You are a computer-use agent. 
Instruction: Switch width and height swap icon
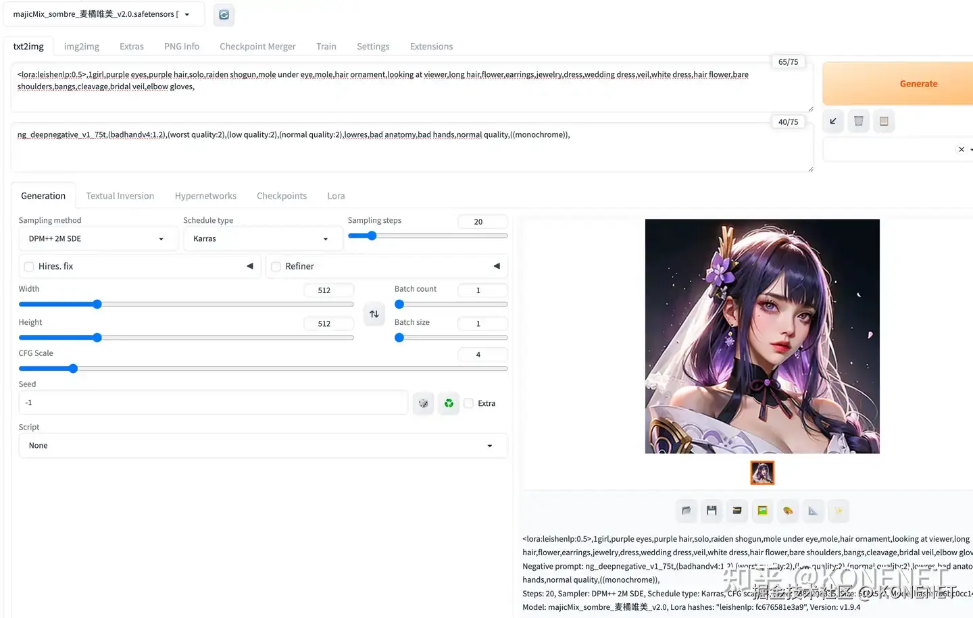click(374, 314)
